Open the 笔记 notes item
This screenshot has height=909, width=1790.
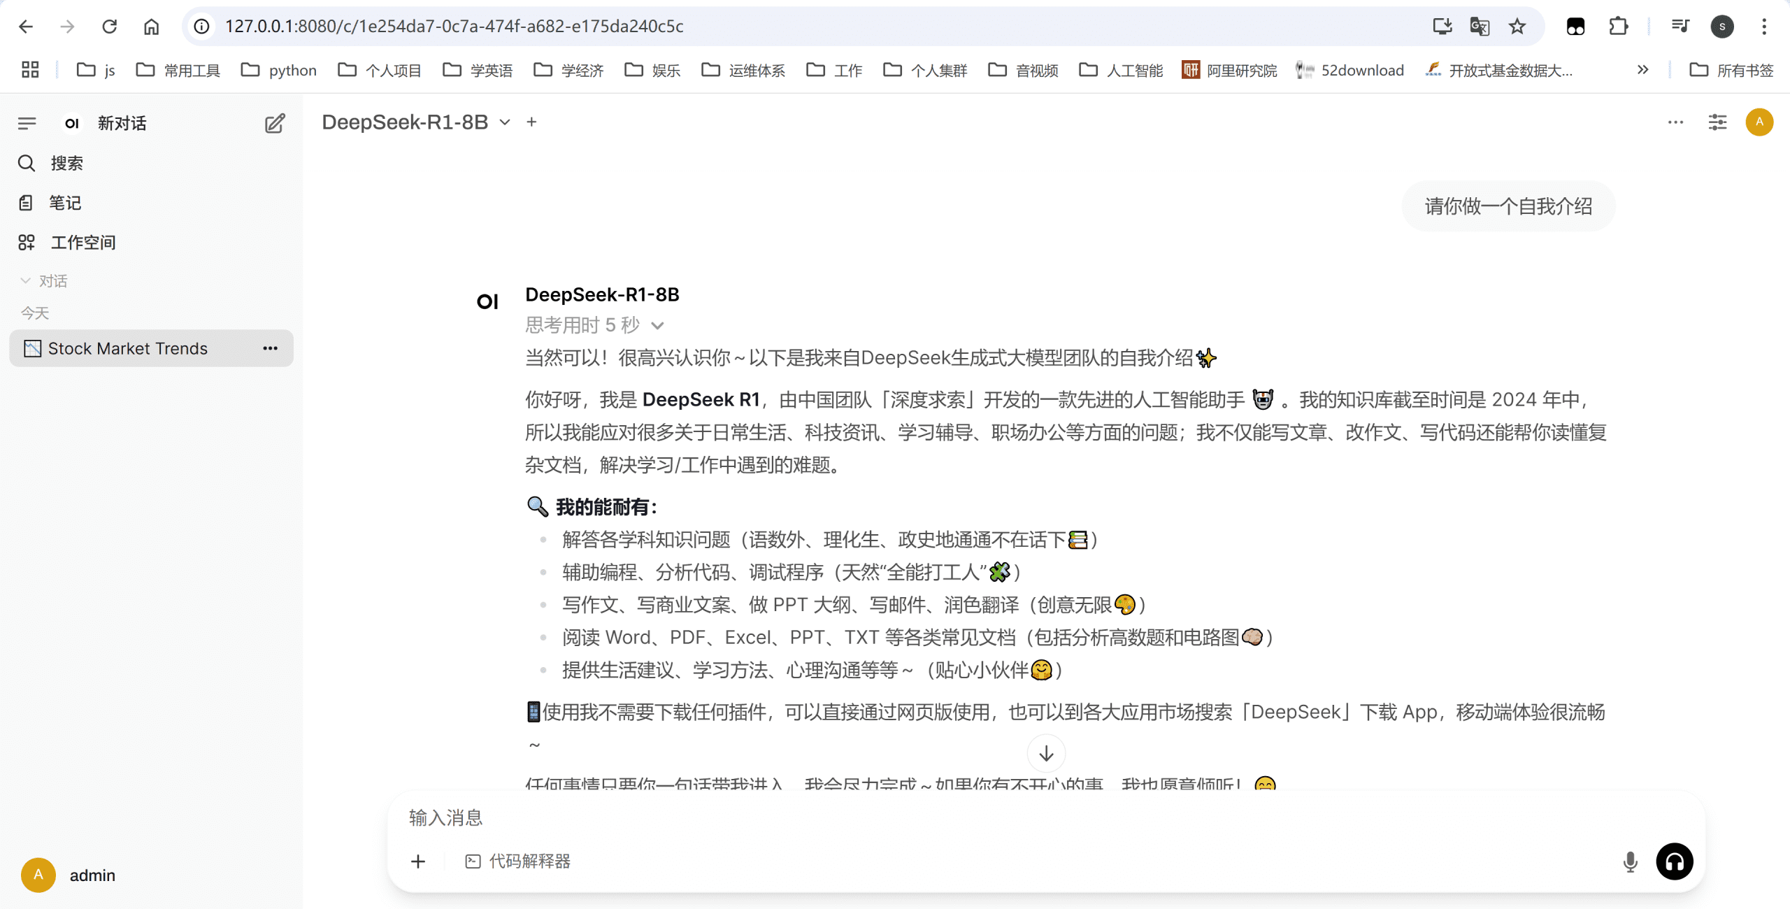pos(152,203)
